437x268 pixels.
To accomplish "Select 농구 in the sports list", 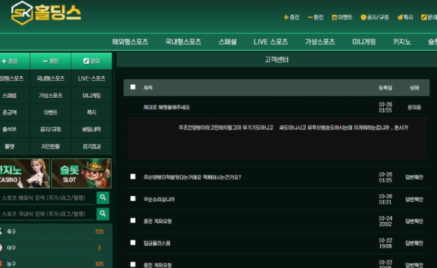I will [56, 263].
